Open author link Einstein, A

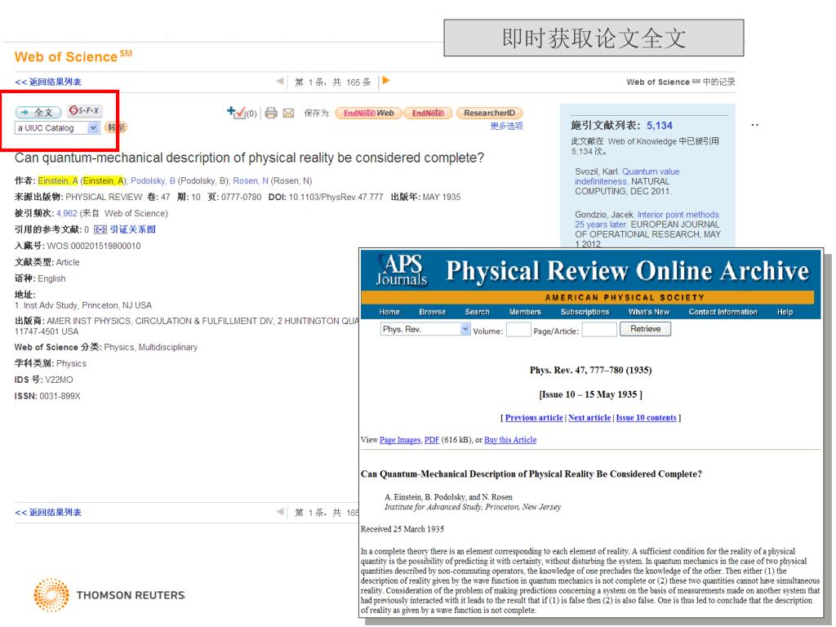[x=58, y=180]
